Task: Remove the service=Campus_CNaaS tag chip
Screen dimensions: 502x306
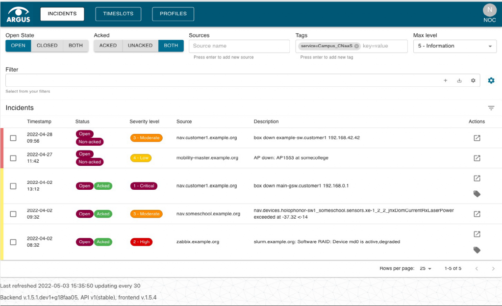Action: [x=356, y=46]
